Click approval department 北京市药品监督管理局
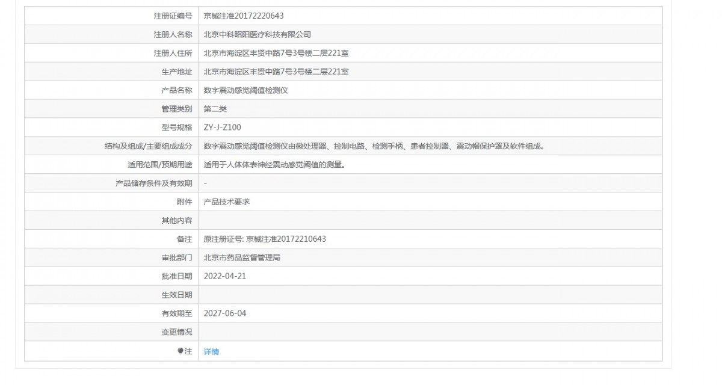Image resolution: width=722 pixels, height=385 pixels. coord(242,258)
